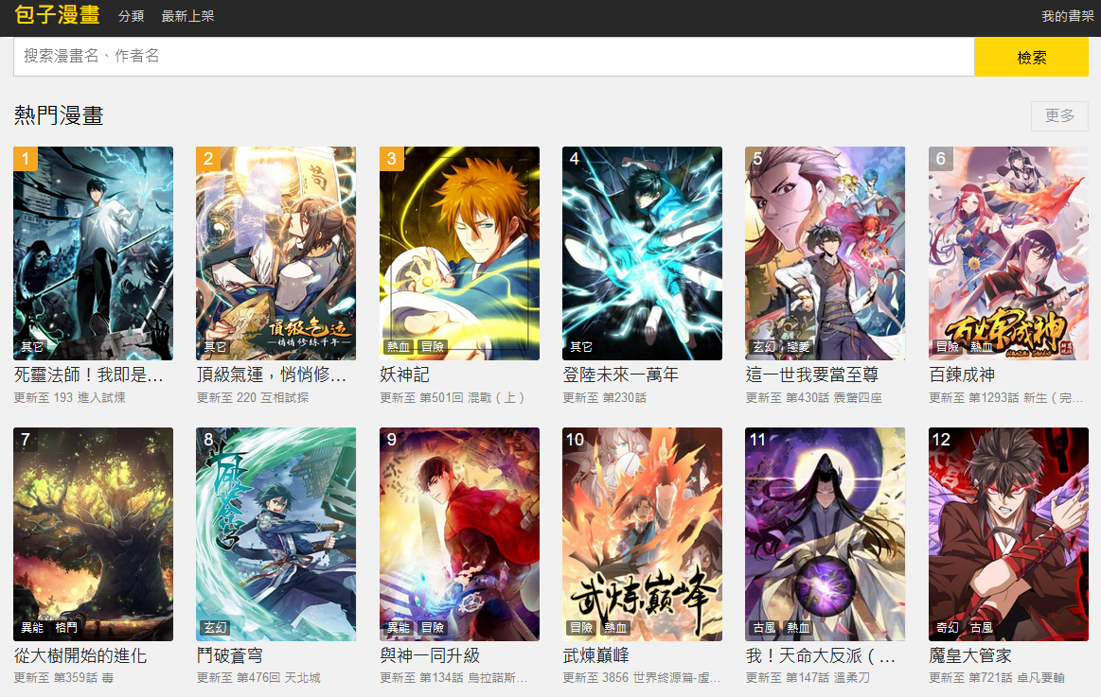Open cover of 魔皇大管家 comic

pyautogui.click(x=1008, y=534)
